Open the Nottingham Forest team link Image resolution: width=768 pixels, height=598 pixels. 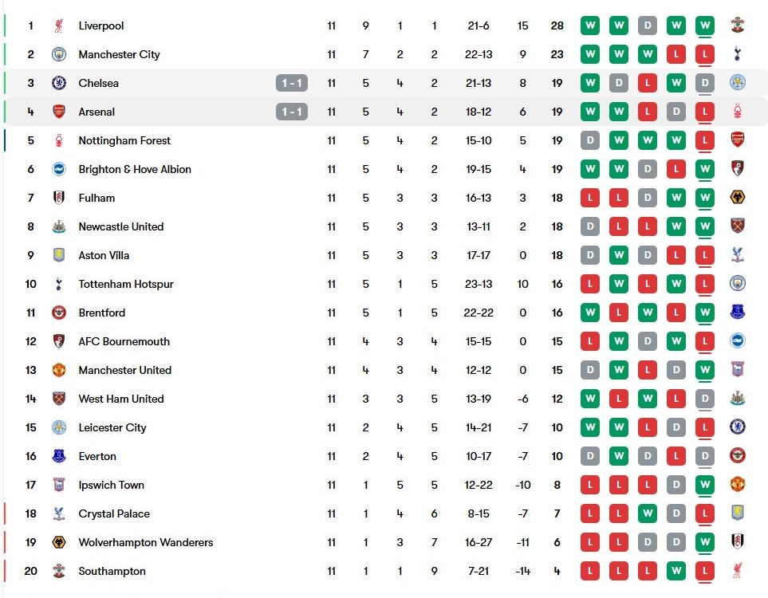point(124,140)
